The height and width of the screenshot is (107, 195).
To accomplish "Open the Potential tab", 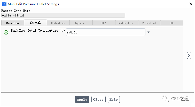I will point(149,23).
